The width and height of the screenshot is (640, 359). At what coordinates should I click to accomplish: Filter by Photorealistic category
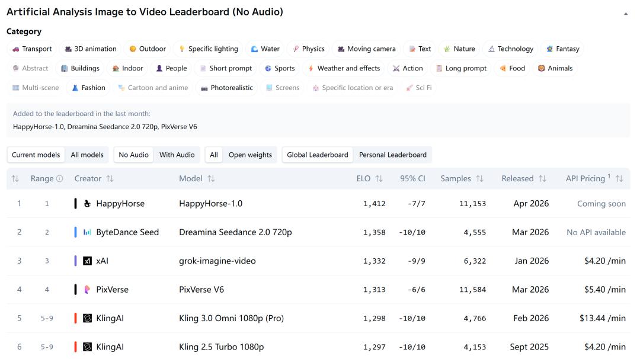(226, 88)
